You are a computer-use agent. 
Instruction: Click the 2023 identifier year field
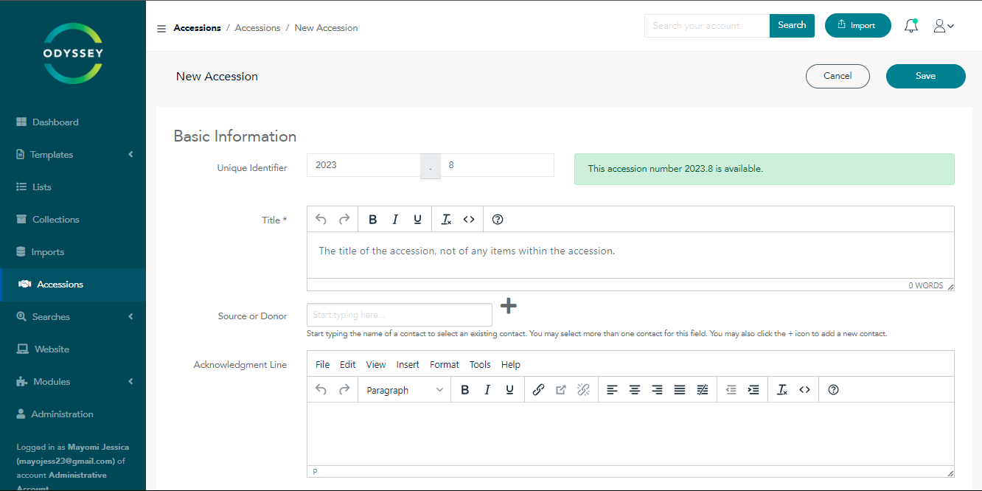click(363, 165)
